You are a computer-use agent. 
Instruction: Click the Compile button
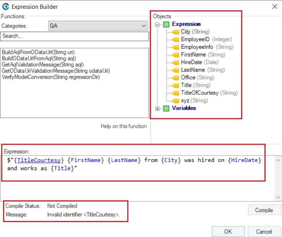pos(264,210)
